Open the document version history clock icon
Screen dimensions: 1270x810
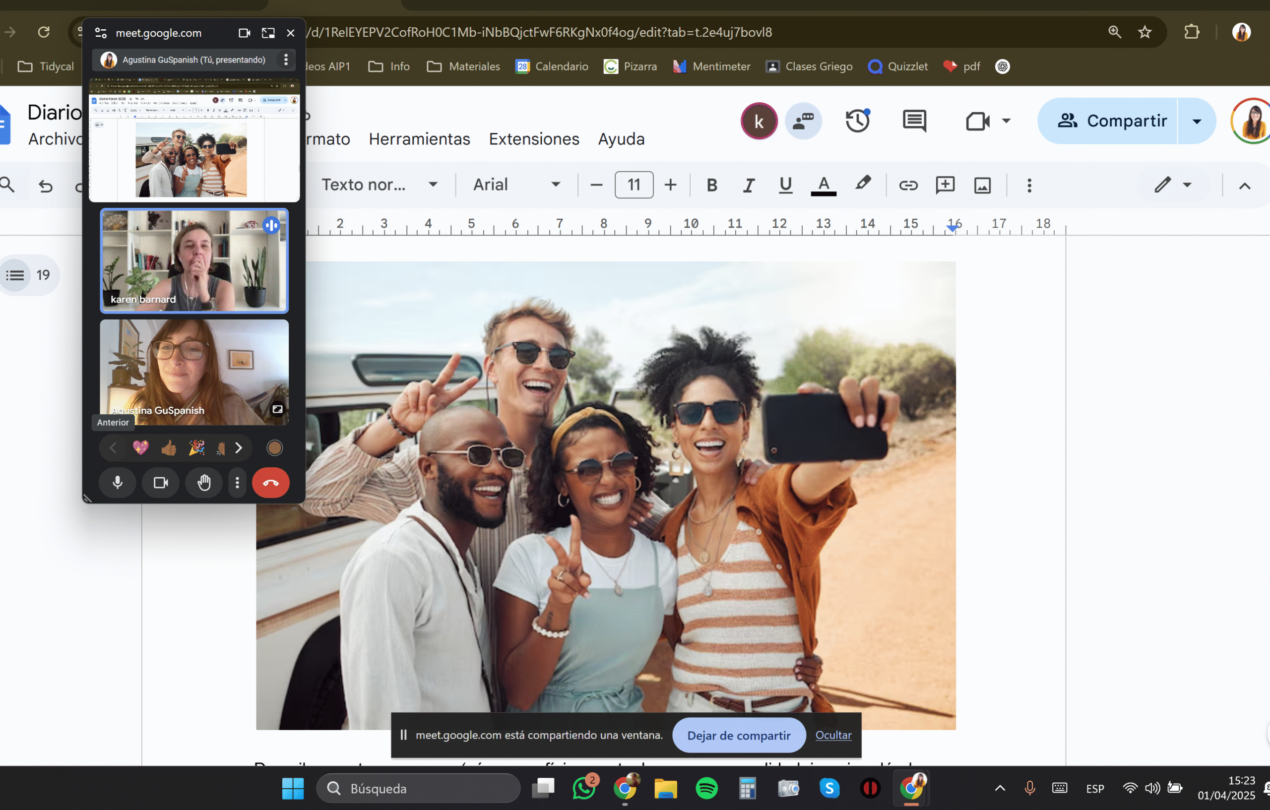click(x=858, y=121)
